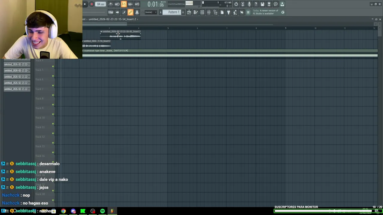Open undo history circular arrow icon
The width and height of the screenshot is (383, 215).
pos(236,4)
